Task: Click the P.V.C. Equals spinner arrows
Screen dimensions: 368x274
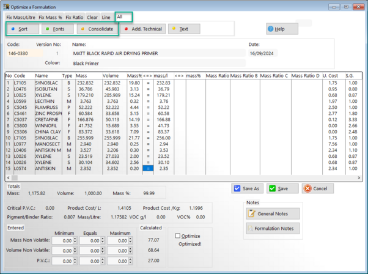Action: [103, 261]
